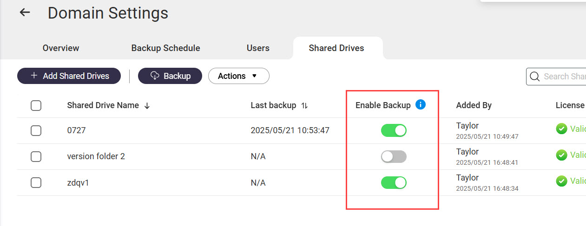Viewport: 586px width, 226px height.
Task: Sort by Shared Drive Name arrow
Action: 147,106
